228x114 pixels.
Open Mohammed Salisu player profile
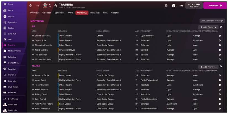(x=43, y=59)
